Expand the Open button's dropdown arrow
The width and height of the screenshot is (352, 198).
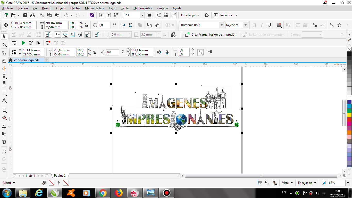(18, 15)
